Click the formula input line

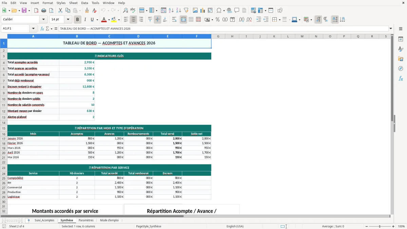(x=224, y=29)
